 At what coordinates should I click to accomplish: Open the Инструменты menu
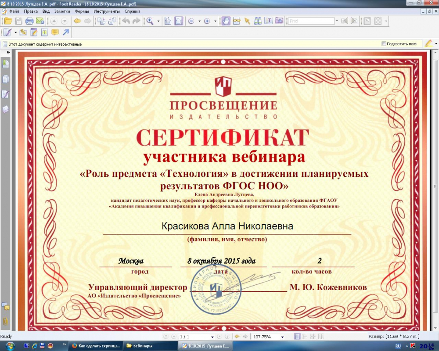coord(107,11)
